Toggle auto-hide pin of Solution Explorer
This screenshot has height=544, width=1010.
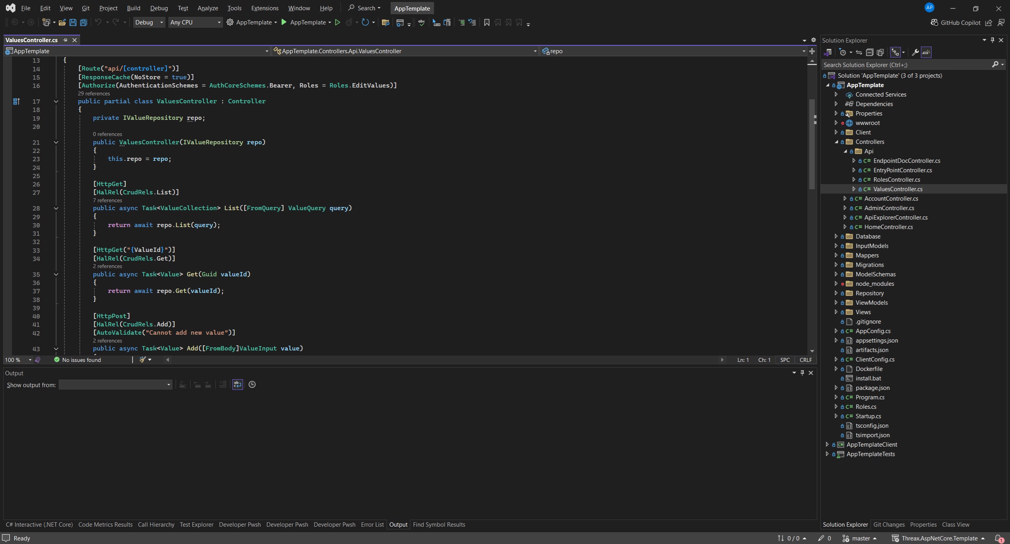click(x=992, y=40)
